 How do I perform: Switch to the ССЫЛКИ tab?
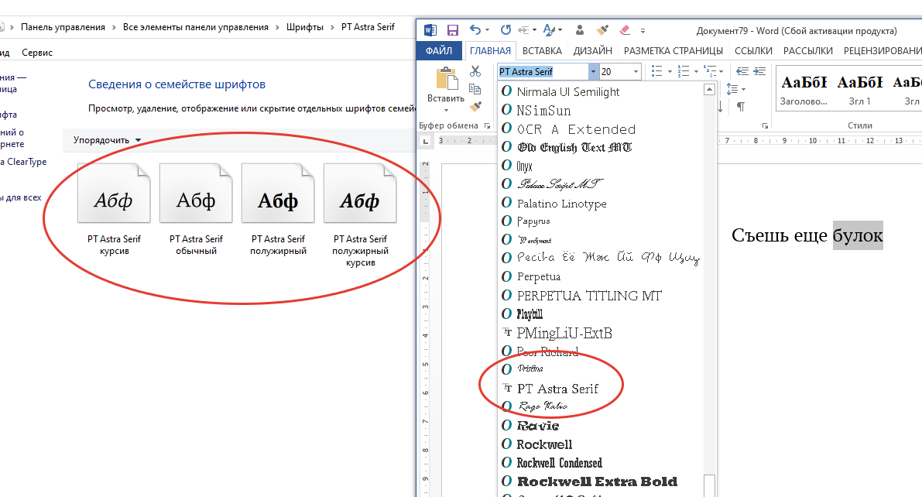coord(753,50)
